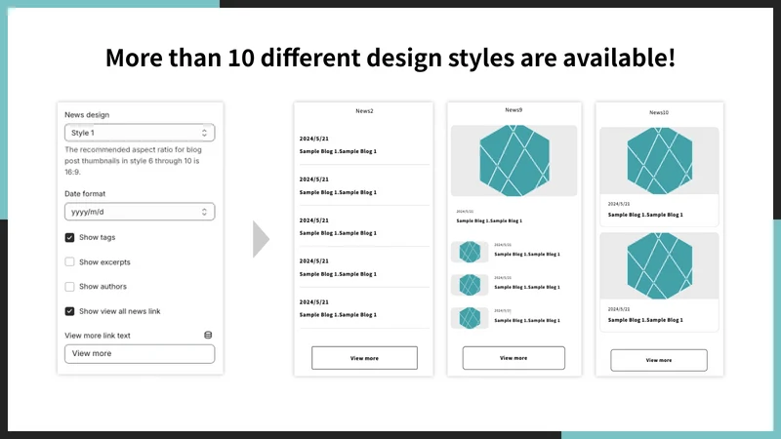Open the Date format yyyy/m/d dropdown
This screenshot has width=781, height=439.
coord(140,212)
